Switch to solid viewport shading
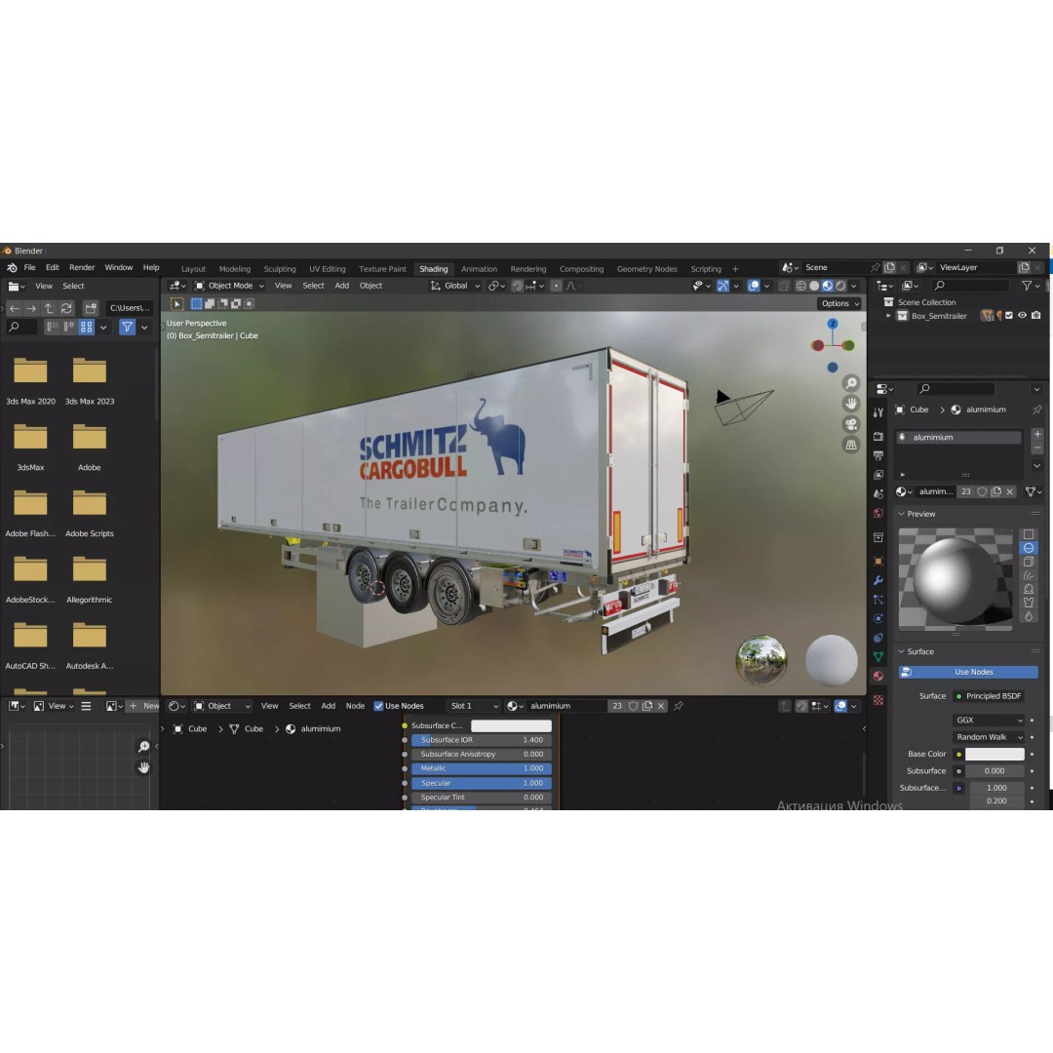The height and width of the screenshot is (1053, 1053). (x=814, y=286)
